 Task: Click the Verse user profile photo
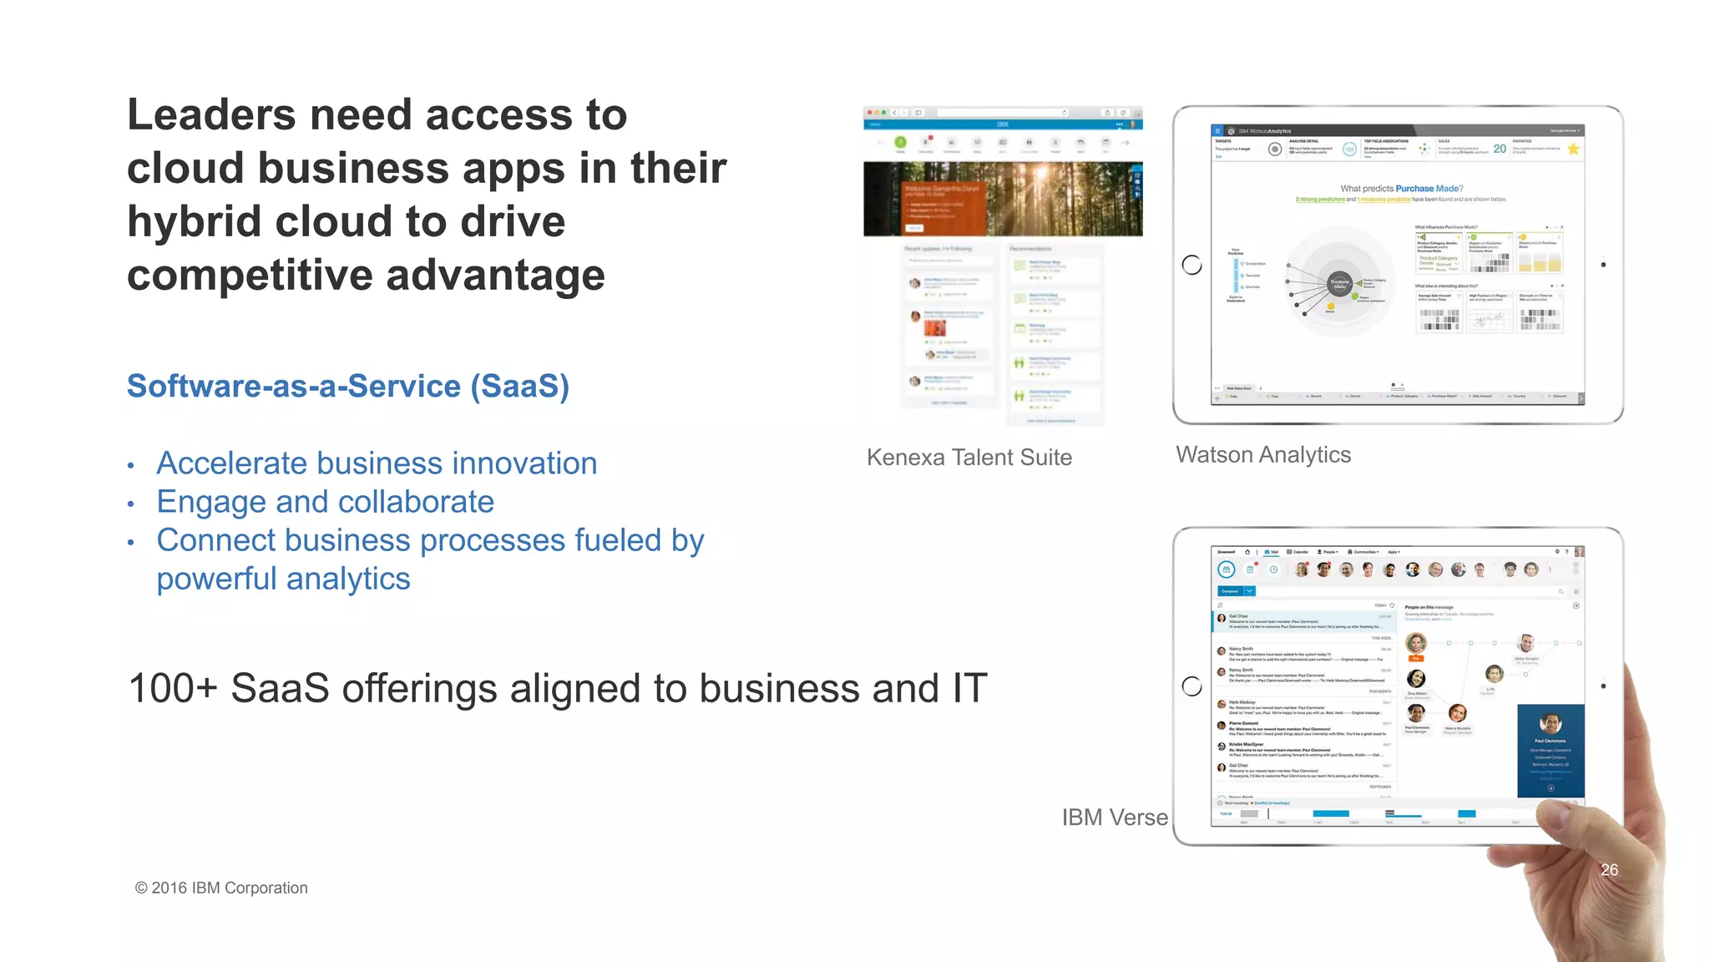pos(1579,552)
